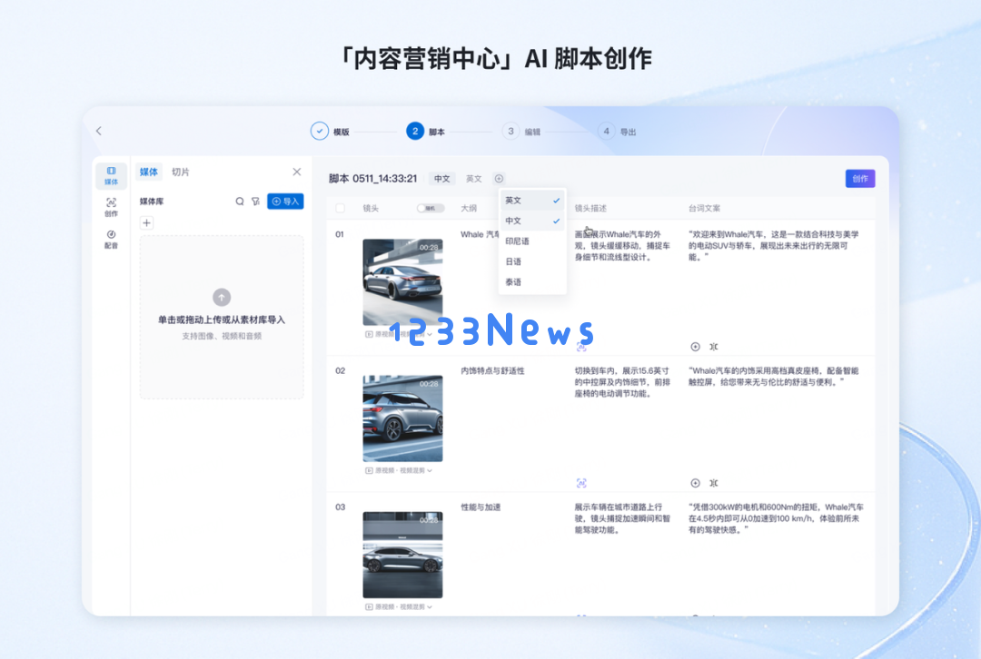Open the 创作 sidebar panel

[111, 207]
